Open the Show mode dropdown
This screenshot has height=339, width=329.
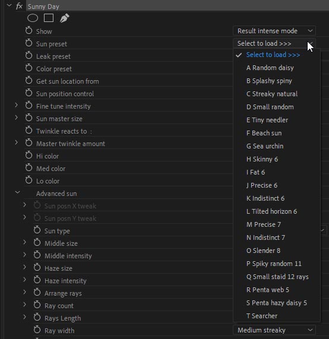(274, 31)
